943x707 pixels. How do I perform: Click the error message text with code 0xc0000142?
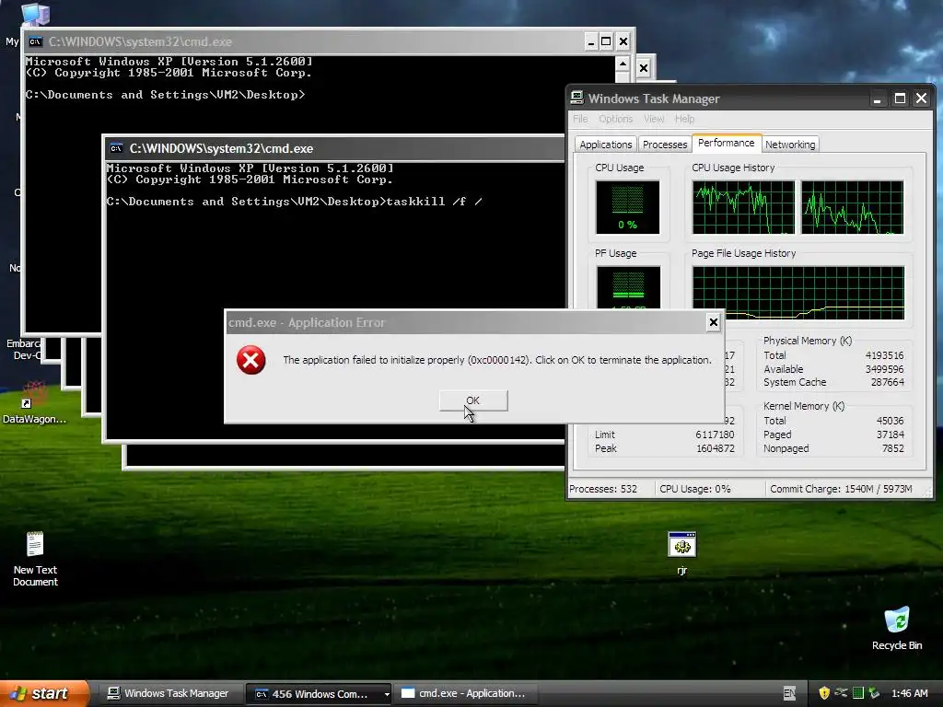(x=496, y=360)
